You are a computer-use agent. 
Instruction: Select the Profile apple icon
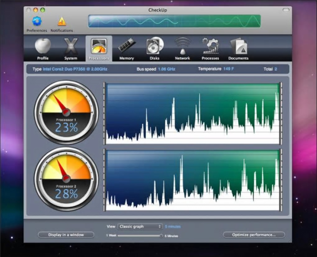[x=43, y=47]
